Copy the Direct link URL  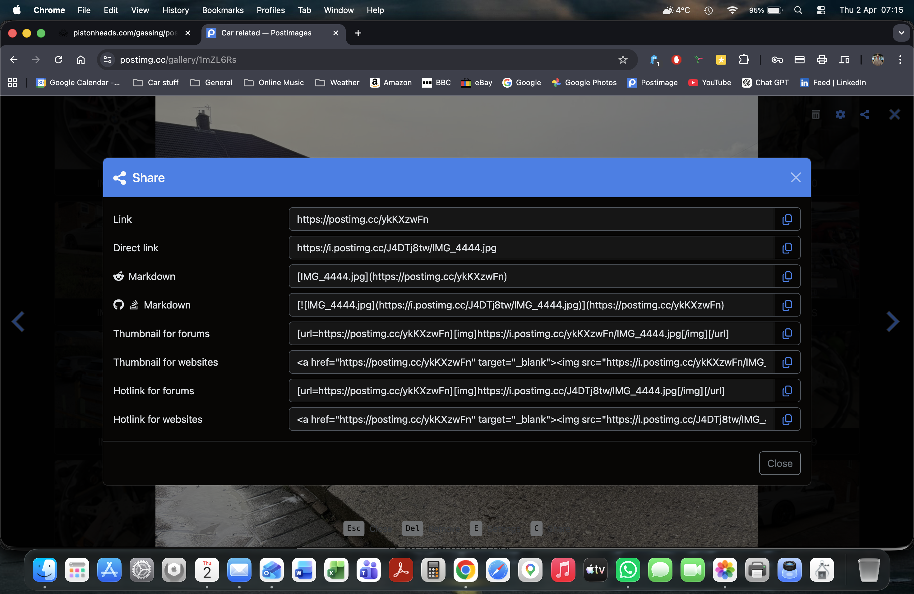pyautogui.click(x=787, y=248)
